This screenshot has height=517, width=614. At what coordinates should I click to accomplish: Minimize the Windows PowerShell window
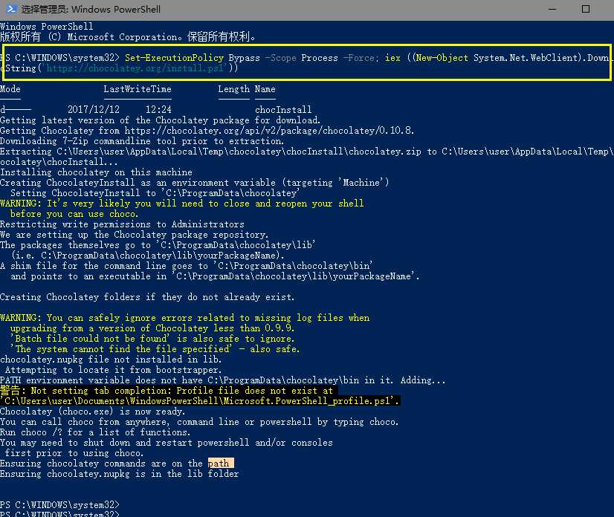tap(552, 9)
